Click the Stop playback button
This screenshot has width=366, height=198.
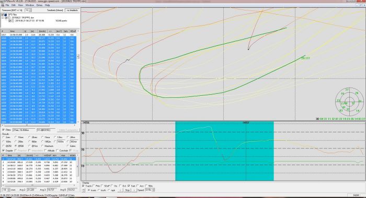[127, 190]
